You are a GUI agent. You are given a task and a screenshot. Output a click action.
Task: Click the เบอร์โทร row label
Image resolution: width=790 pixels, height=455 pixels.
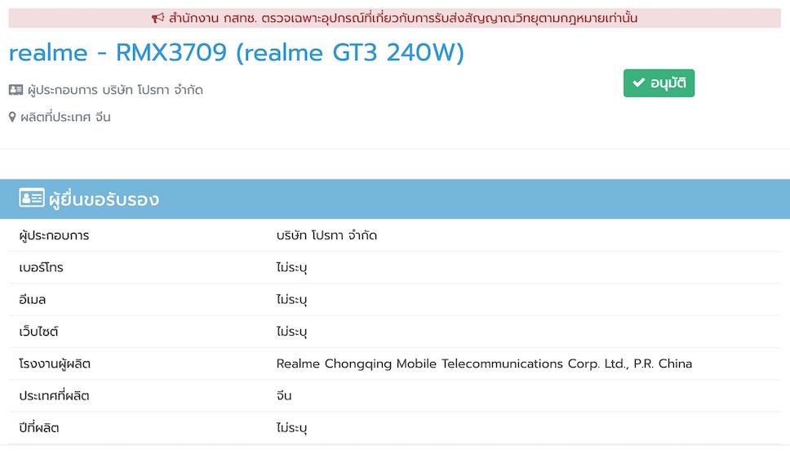41,267
